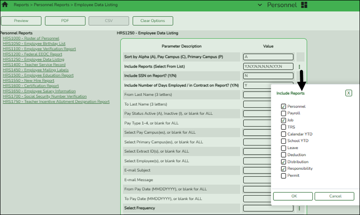Open HRS1100 - Employee Verification Report

(x=39, y=49)
